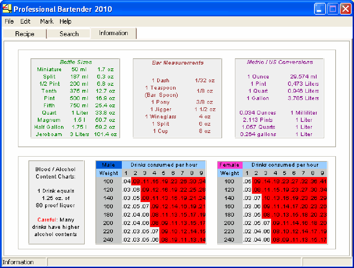The image size is (354, 268).
Task: Maximize the Professional Bartender window
Action: pos(332,9)
